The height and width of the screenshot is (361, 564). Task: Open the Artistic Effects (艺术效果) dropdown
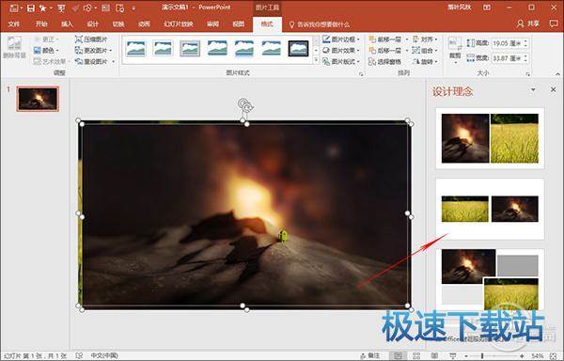(x=52, y=61)
